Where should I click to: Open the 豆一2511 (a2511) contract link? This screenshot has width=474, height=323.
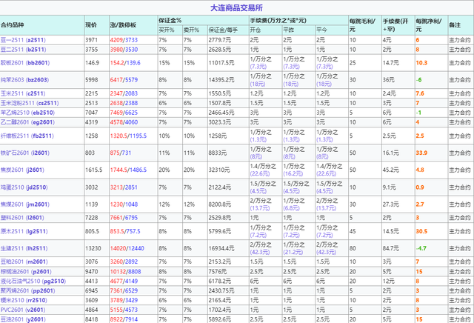click(23, 40)
